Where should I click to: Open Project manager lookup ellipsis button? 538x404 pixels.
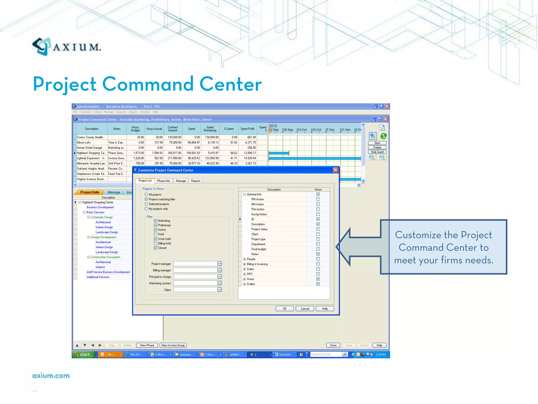click(219, 264)
